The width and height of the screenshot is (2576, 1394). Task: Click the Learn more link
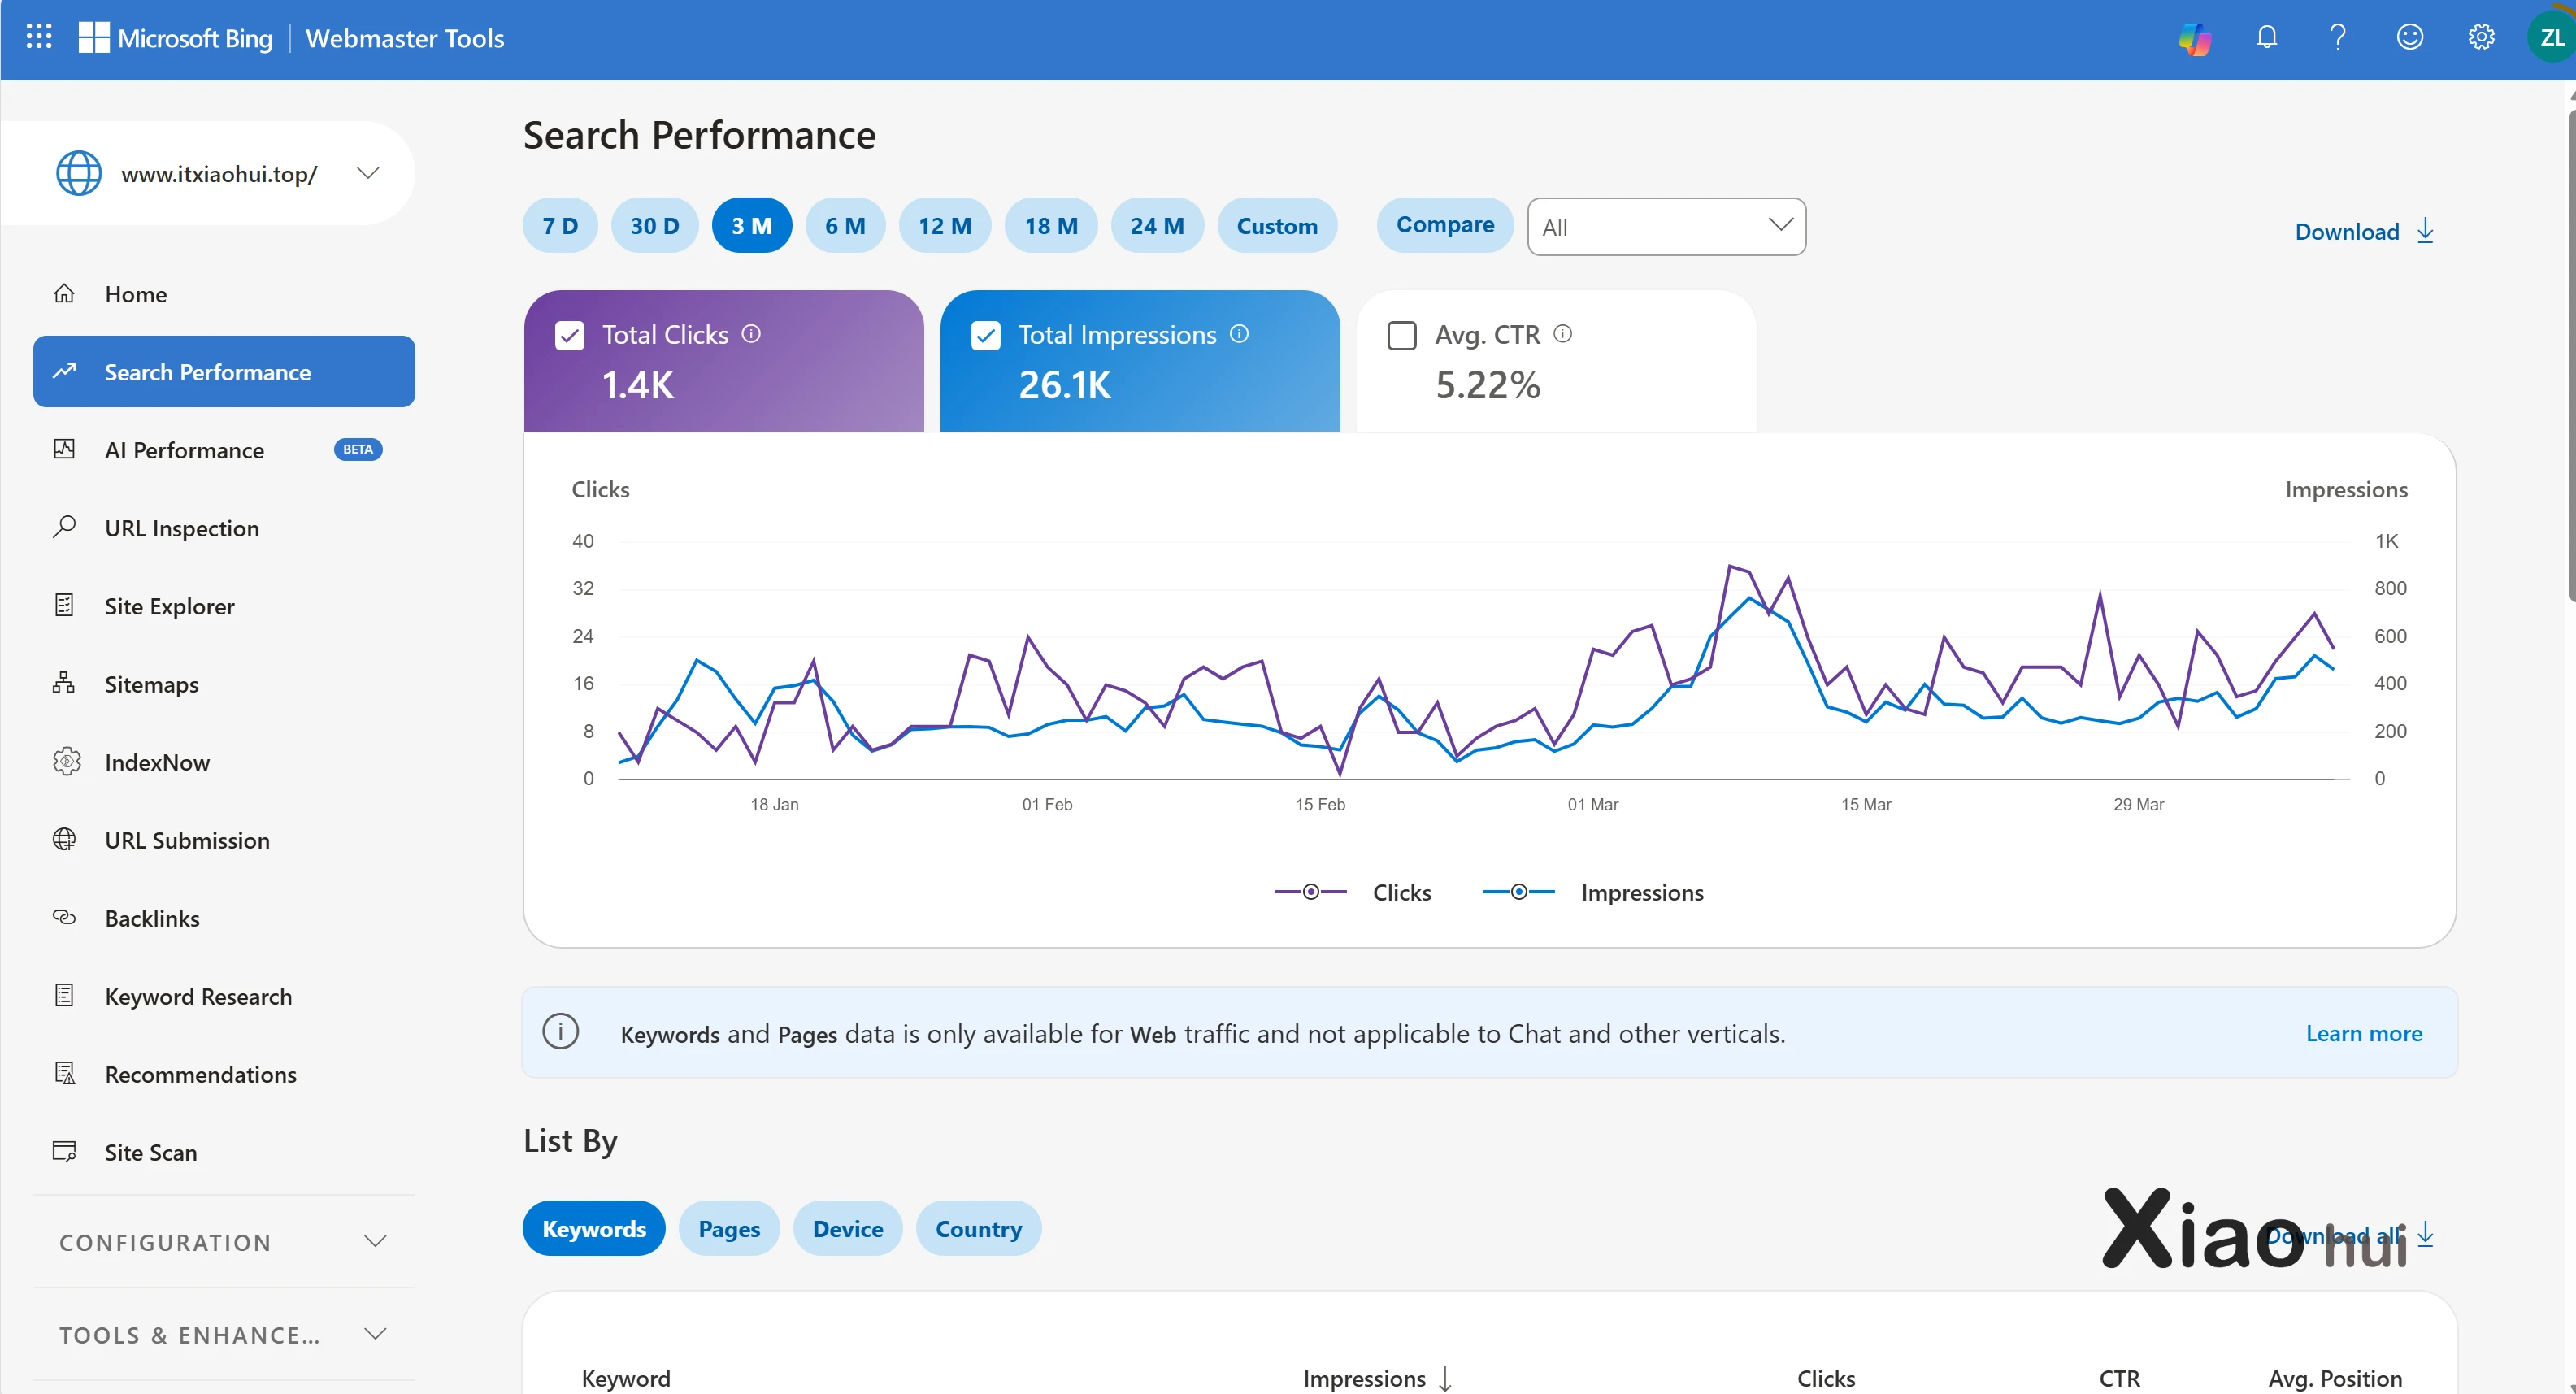(2363, 1033)
